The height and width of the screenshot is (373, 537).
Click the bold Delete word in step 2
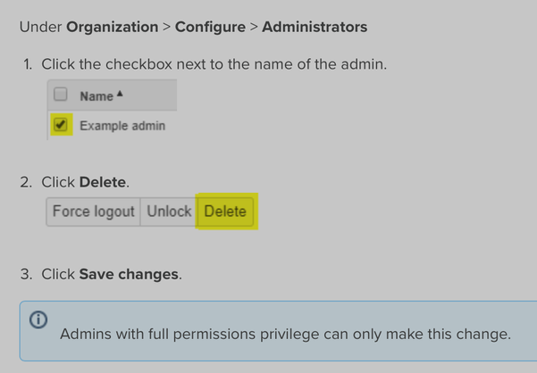pyautogui.click(x=102, y=182)
